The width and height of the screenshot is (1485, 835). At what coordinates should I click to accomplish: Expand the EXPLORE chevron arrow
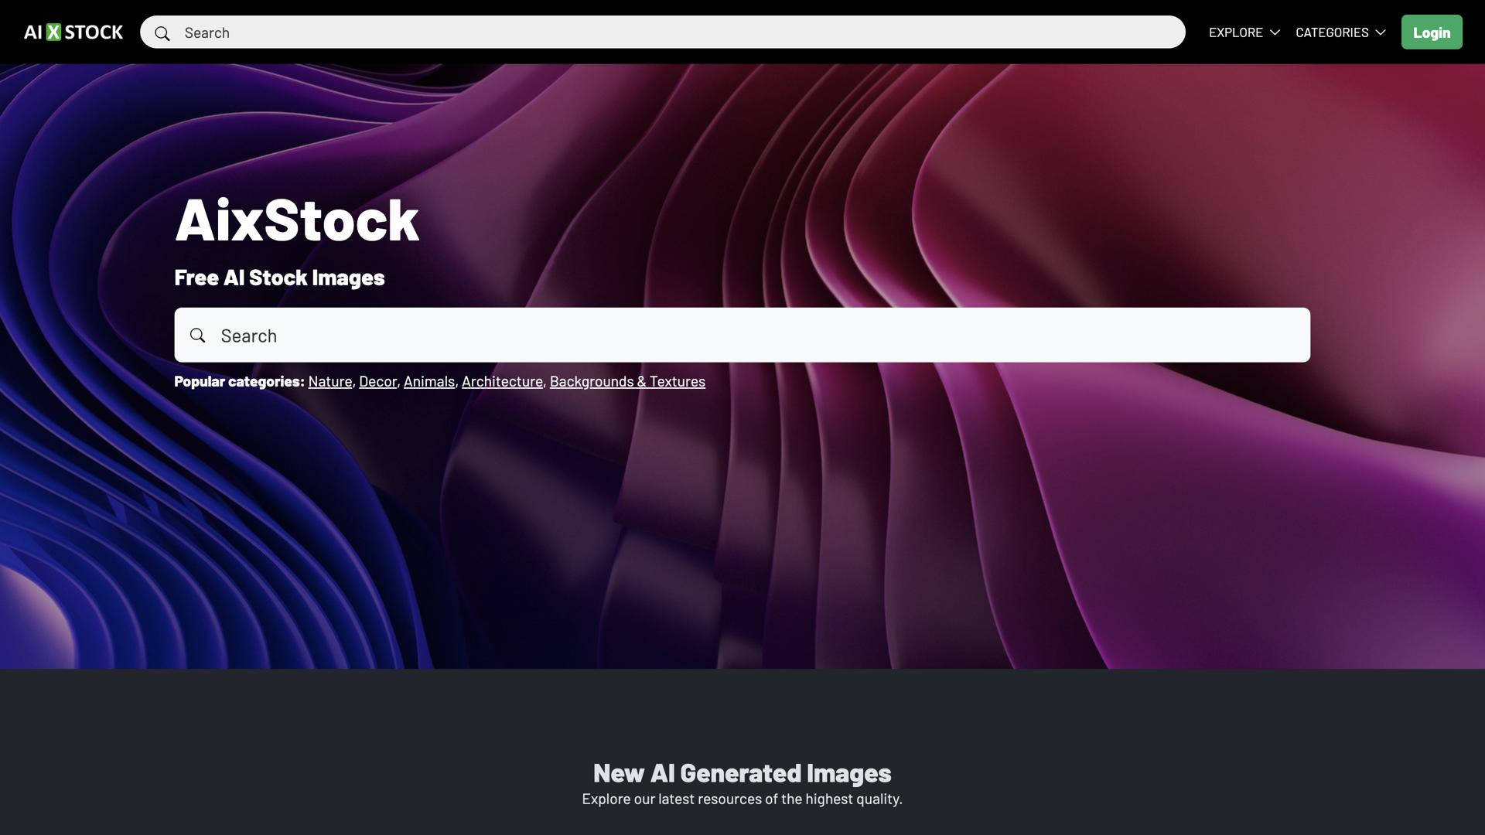point(1276,32)
